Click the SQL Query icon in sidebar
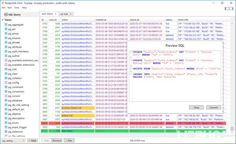236x144 pixels. coord(6,15)
